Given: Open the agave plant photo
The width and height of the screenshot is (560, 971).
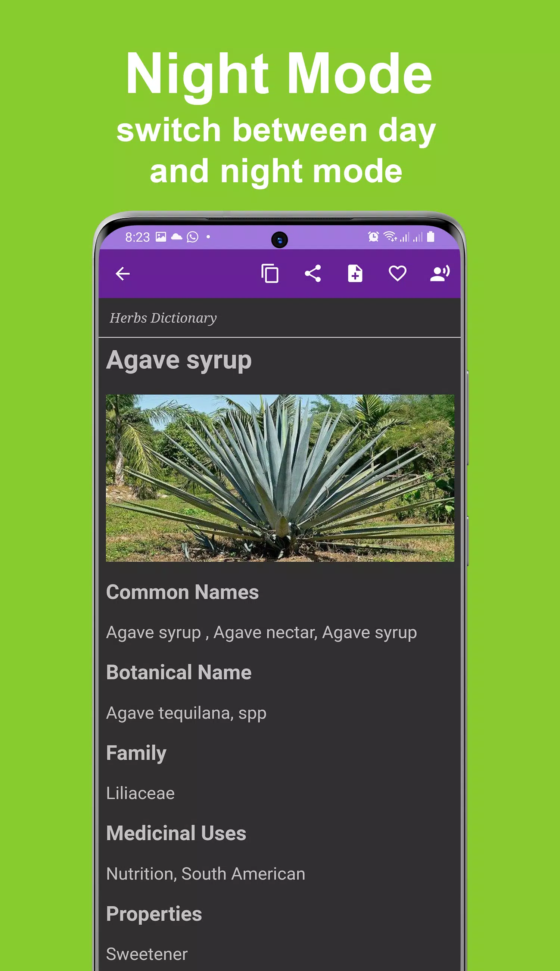Looking at the screenshot, I should pyautogui.click(x=280, y=478).
